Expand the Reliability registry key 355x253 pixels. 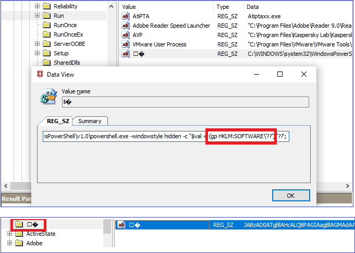coord(38,6)
